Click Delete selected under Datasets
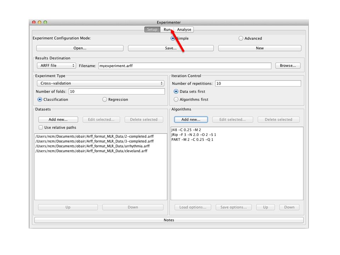Viewport: 340px width, 255px height. [x=144, y=119]
